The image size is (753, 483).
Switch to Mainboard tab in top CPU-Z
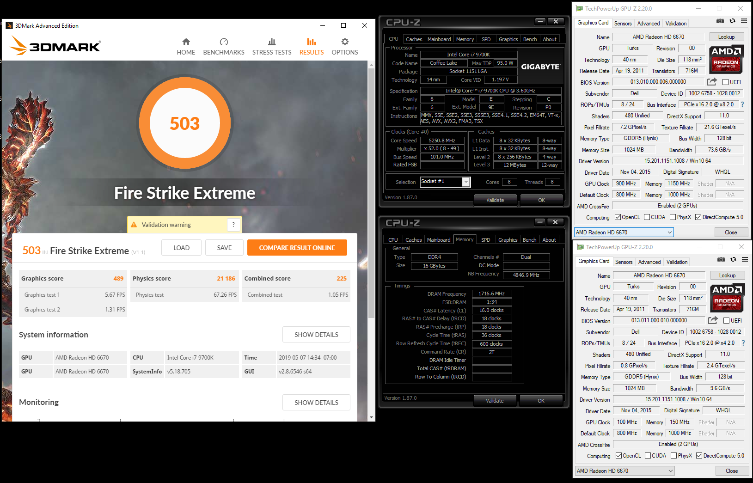(439, 39)
